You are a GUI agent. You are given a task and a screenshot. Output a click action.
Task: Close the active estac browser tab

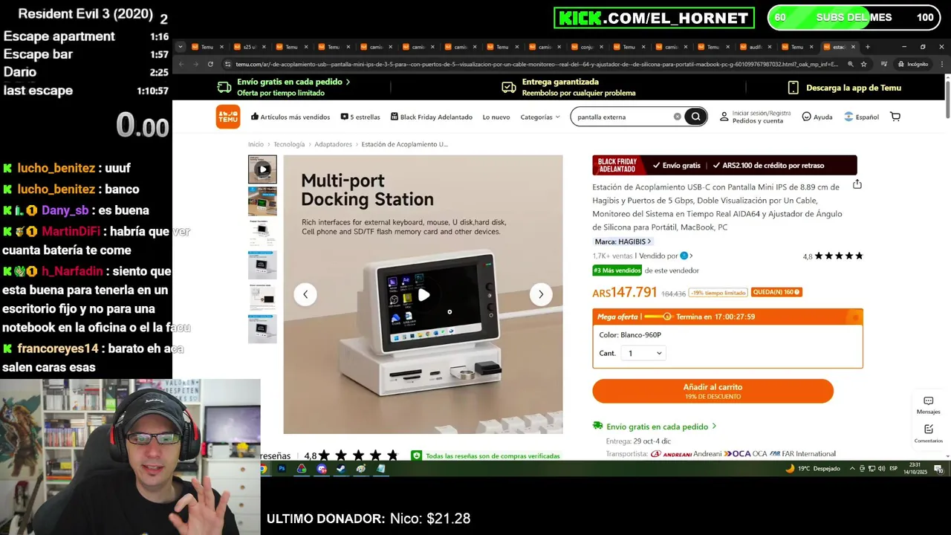pos(853,47)
